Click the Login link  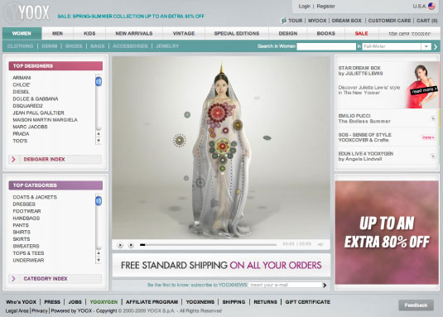(x=304, y=7)
